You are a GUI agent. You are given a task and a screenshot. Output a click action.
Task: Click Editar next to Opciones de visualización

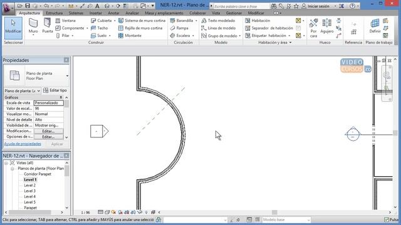(x=48, y=137)
